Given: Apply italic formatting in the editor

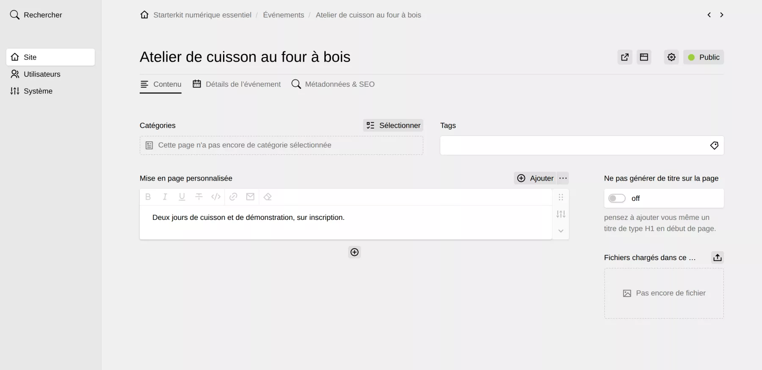Looking at the screenshot, I should click(165, 197).
